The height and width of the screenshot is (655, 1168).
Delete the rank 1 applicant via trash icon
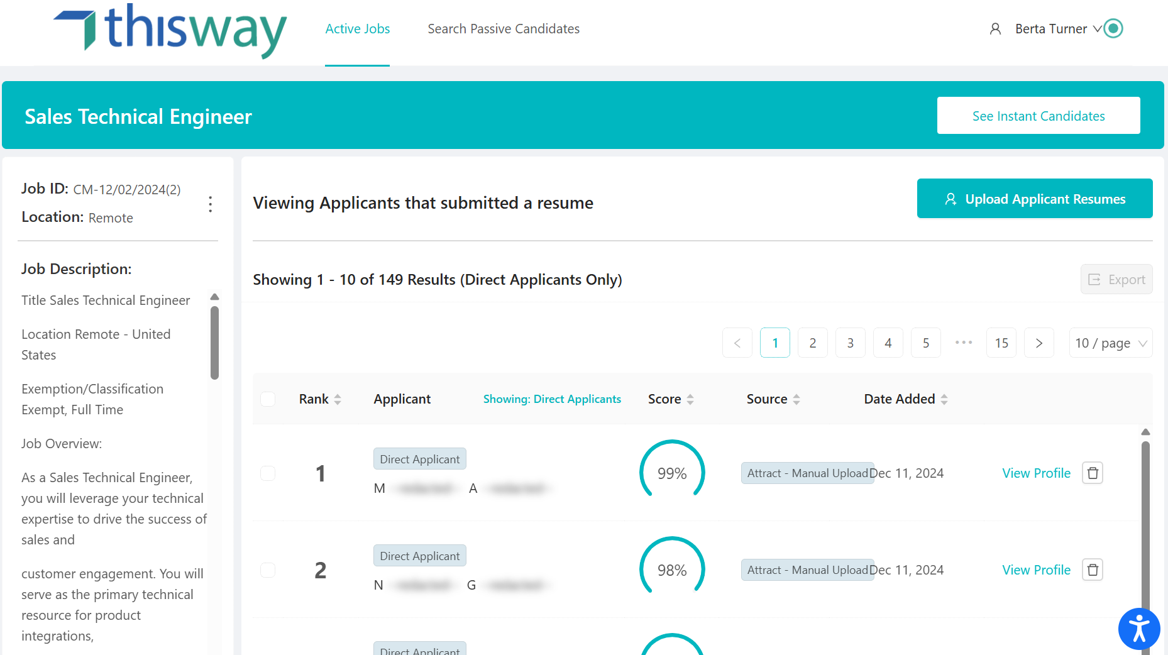(1093, 473)
